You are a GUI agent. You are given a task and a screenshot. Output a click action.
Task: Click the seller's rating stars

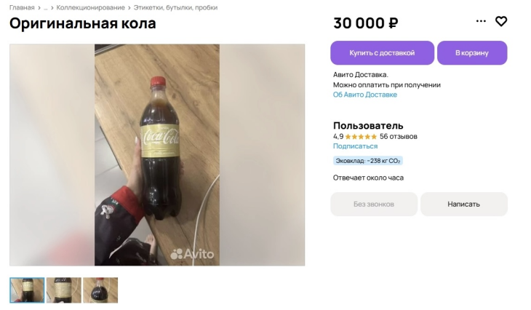[361, 136]
